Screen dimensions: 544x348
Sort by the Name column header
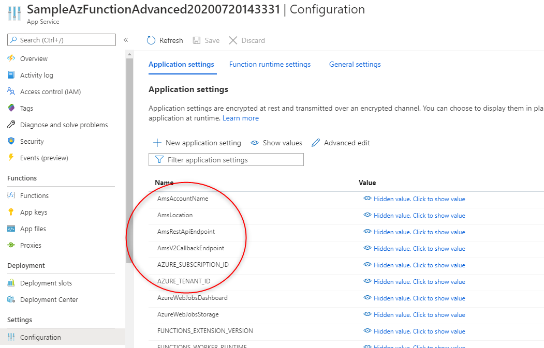point(164,183)
